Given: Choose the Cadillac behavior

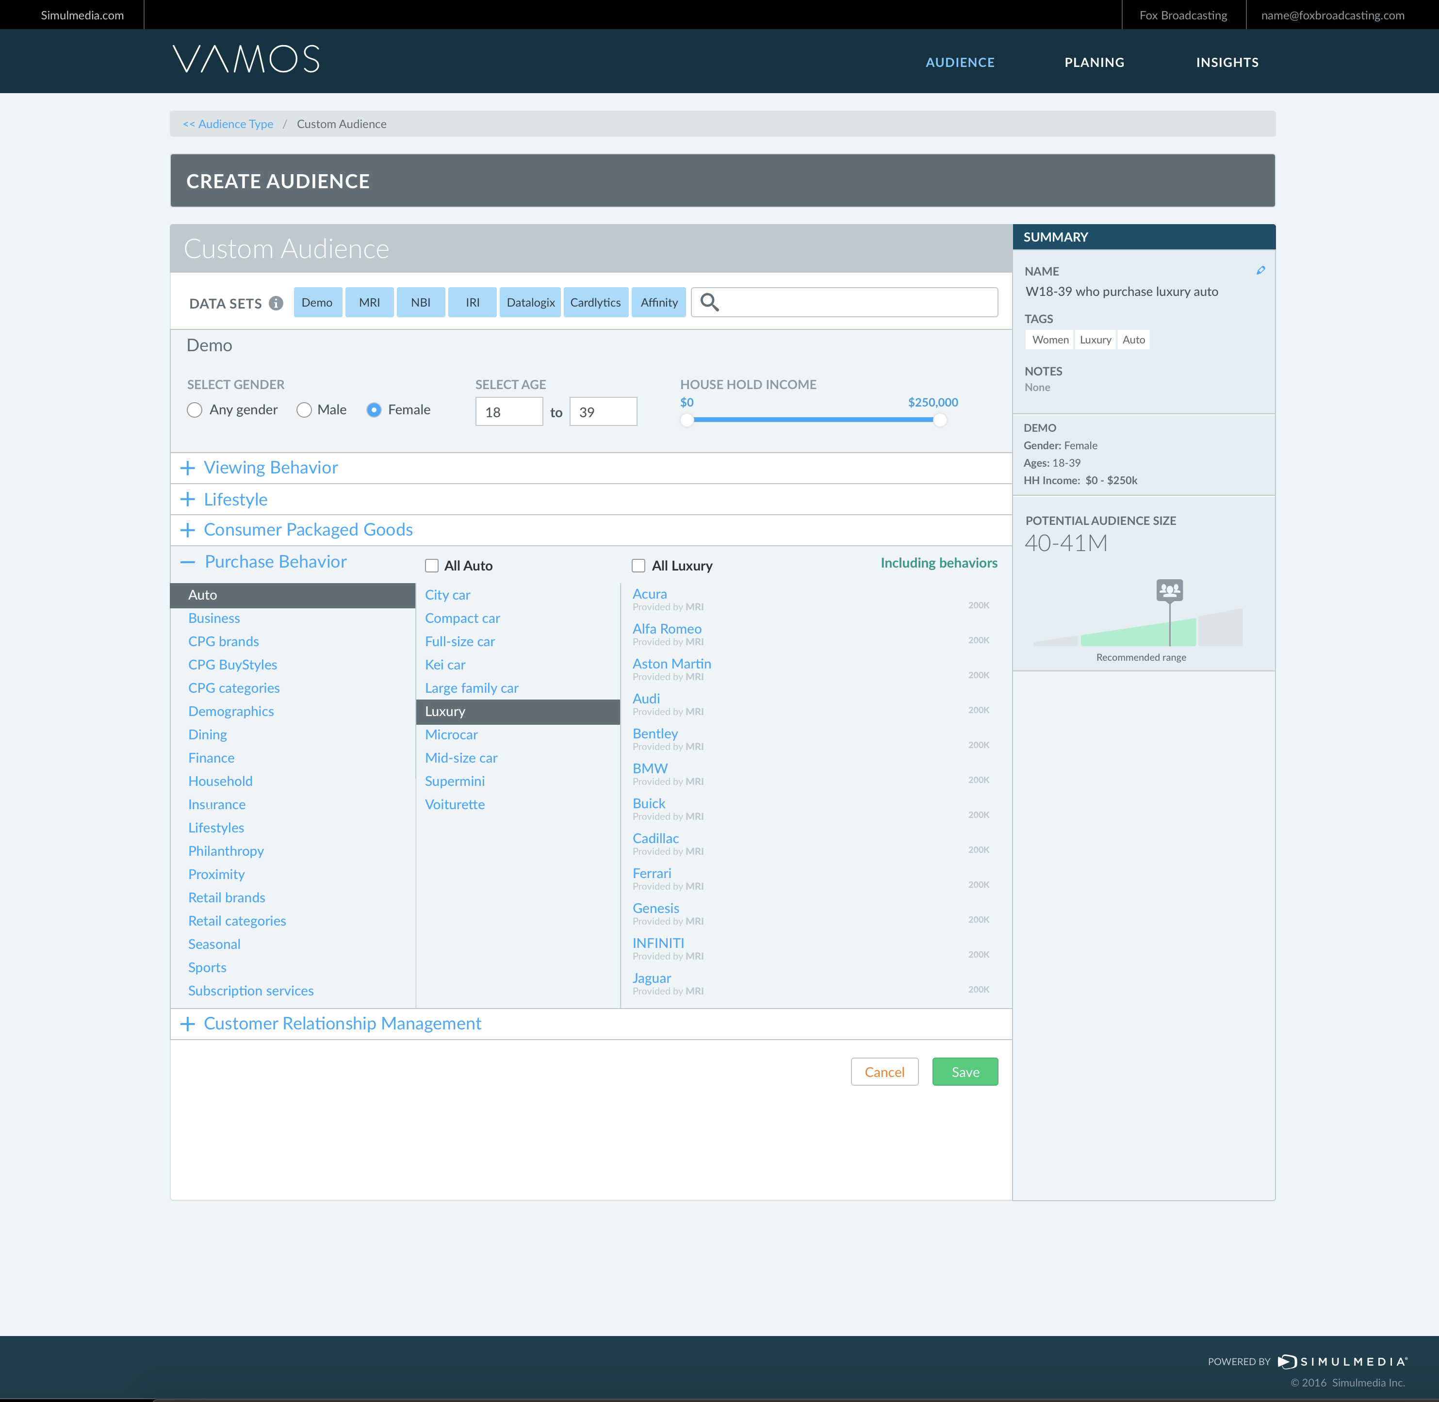Looking at the screenshot, I should [x=655, y=838].
